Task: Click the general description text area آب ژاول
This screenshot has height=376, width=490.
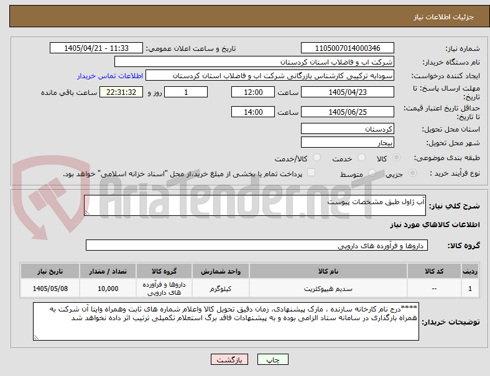Action: click(255, 205)
